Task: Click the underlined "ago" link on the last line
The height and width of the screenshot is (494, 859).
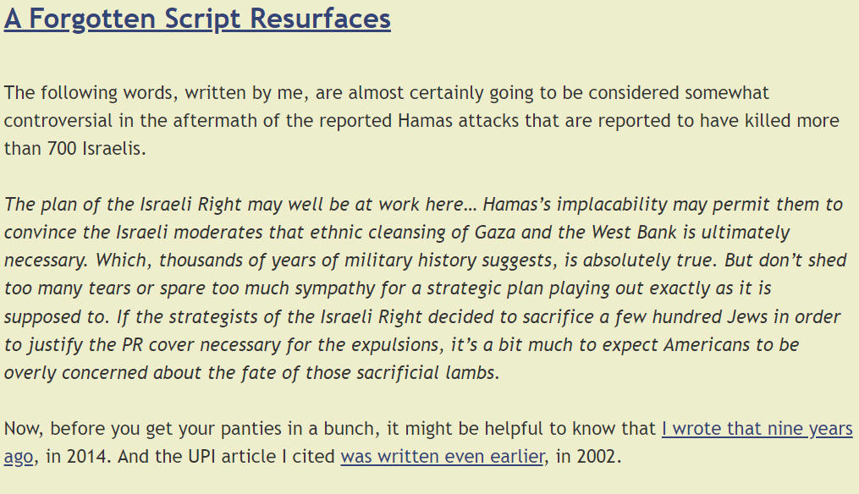Action: 19,457
